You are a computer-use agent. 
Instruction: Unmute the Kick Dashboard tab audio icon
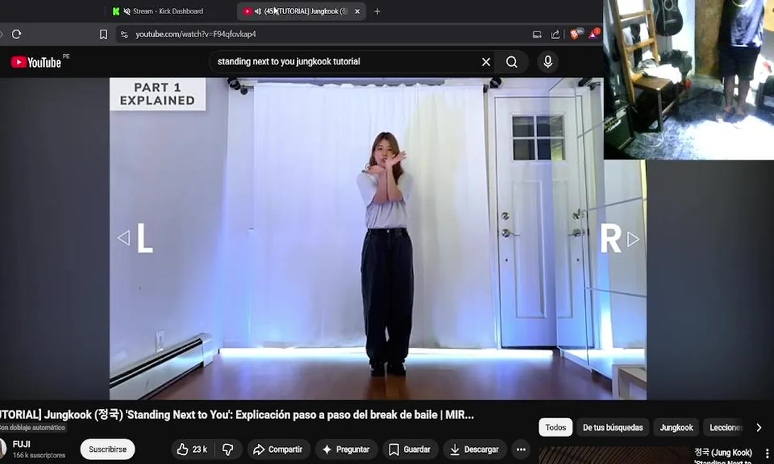[x=127, y=11]
